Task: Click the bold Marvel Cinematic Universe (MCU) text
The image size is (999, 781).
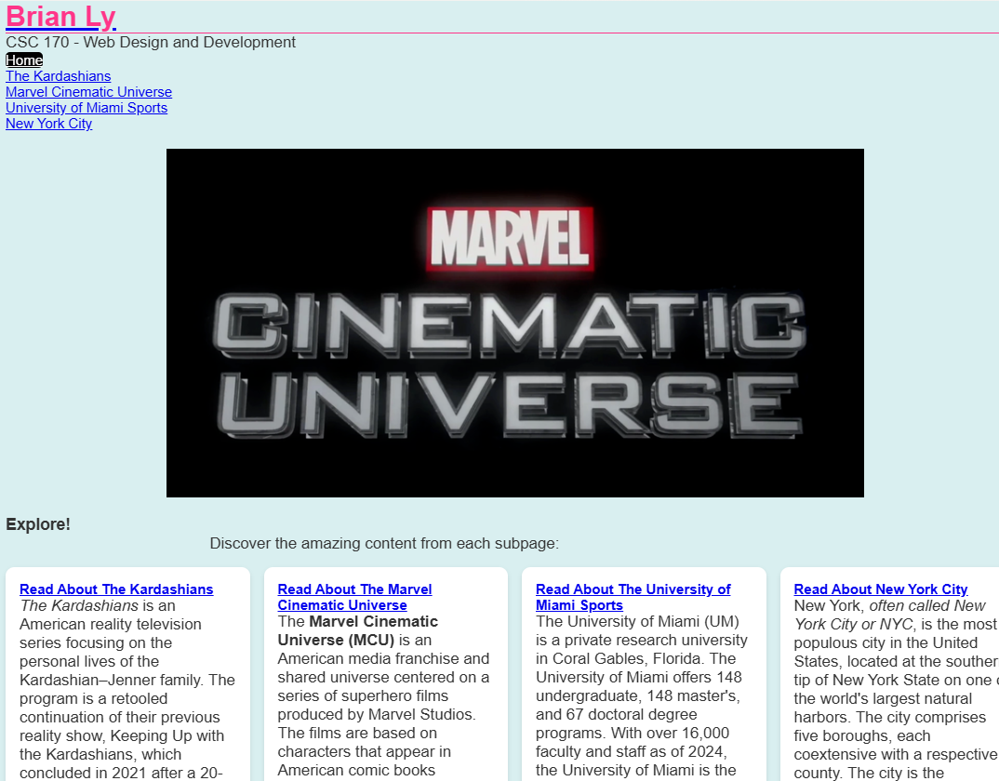Action: pyautogui.click(x=358, y=630)
